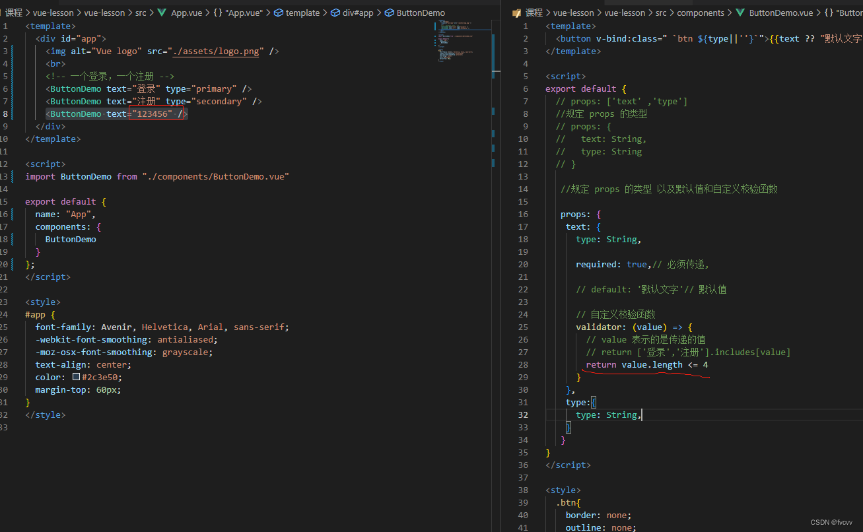Click the div id="app" opening tag
This screenshot has height=532, width=863.
point(71,38)
